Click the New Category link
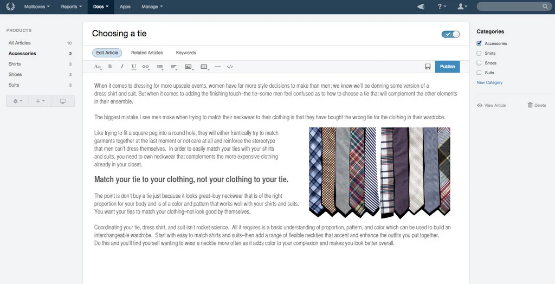 [489, 82]
